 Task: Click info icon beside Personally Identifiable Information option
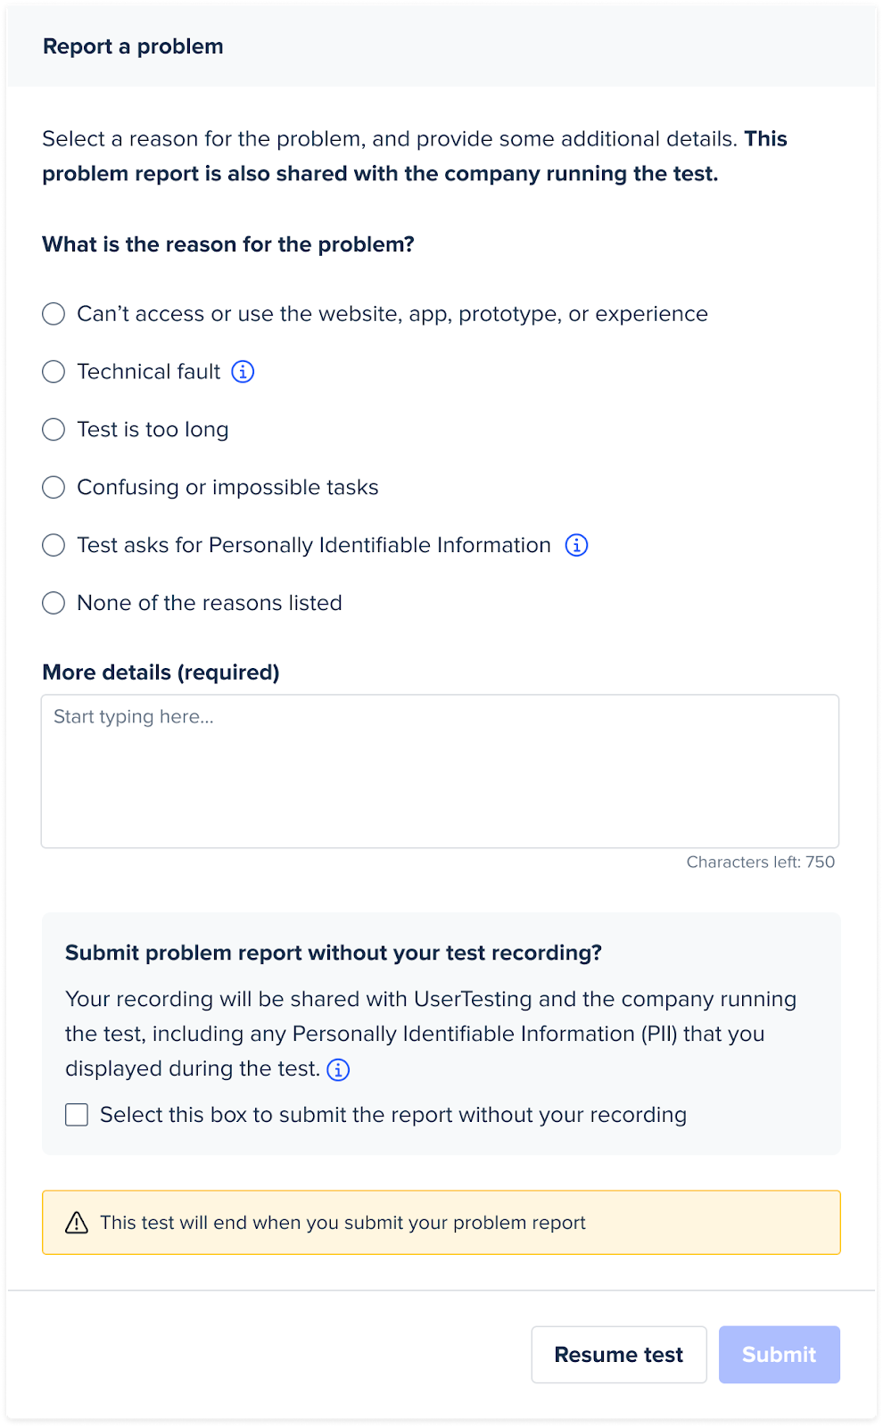[x=577, y=545]
